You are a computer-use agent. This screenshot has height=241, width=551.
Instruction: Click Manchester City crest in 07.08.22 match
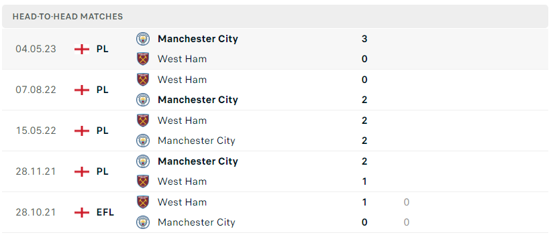click(x=143, y=100)
